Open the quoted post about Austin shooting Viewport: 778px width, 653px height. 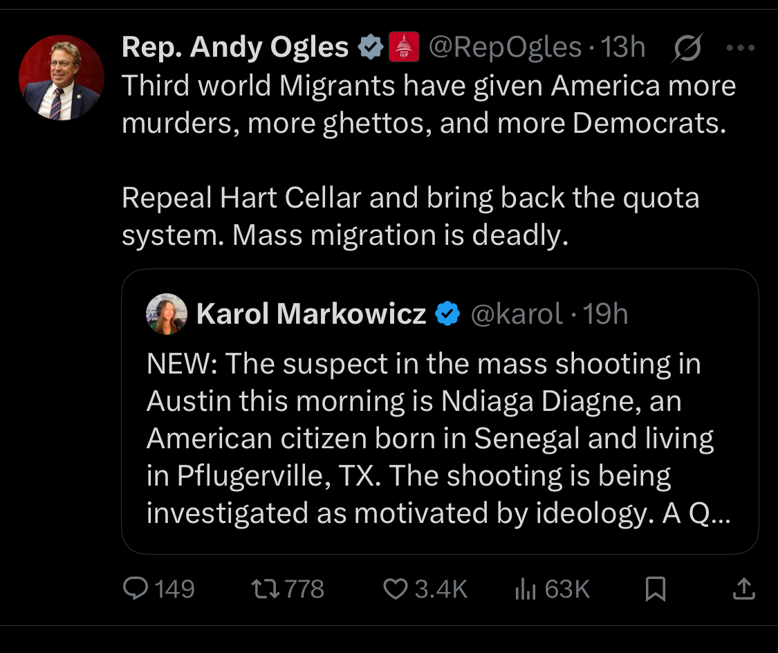pos(429,439)
